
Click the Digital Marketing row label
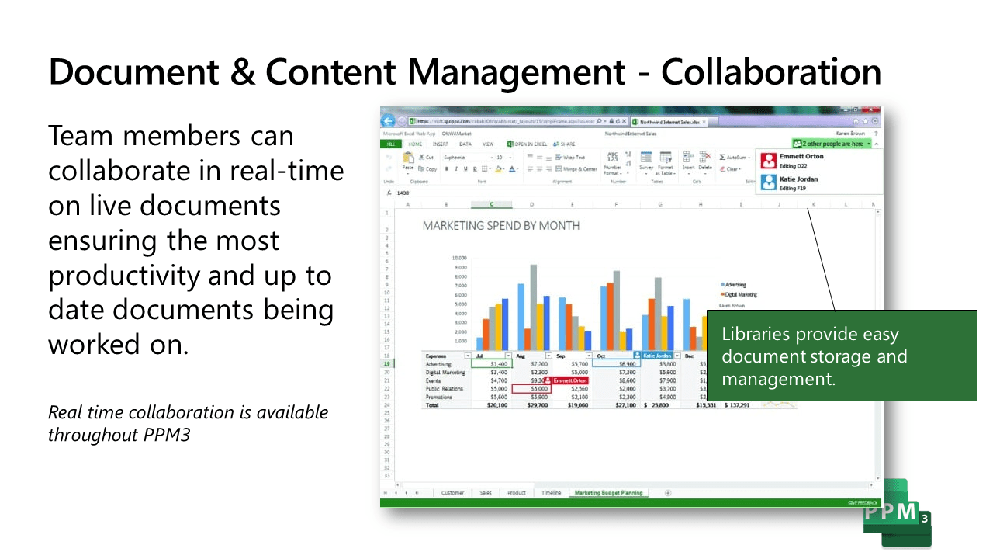pyautogui.click(x=445, y=373)
